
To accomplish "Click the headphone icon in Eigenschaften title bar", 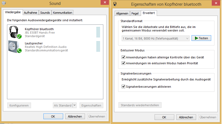I will pyautogui.click(x=115, y=4).
